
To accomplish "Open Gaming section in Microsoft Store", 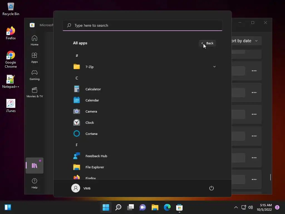I will [34, 75].
